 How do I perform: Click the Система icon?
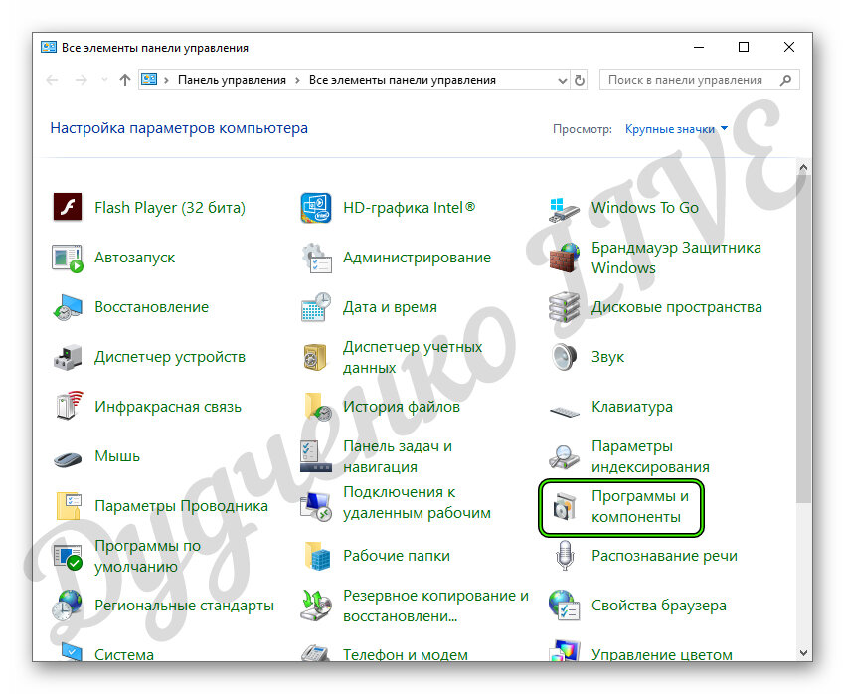point(70,652)
